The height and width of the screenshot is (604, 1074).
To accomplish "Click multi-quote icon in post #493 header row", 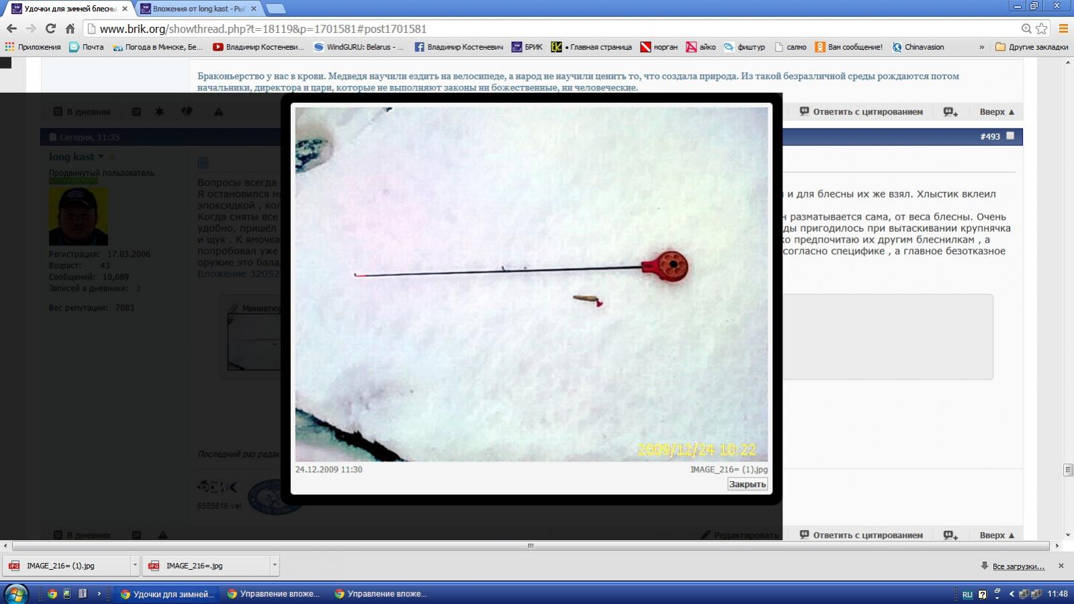I will coord(950,112).
